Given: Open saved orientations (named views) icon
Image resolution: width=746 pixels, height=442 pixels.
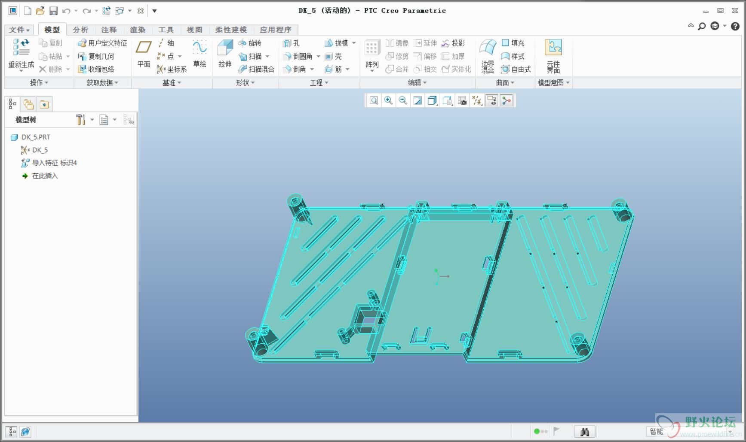Looking at the screenshot, I should click(x=447, y=100).
